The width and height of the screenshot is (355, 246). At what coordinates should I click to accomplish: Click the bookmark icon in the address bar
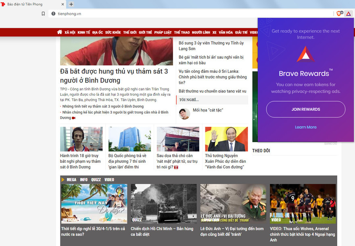coord(43,13)
